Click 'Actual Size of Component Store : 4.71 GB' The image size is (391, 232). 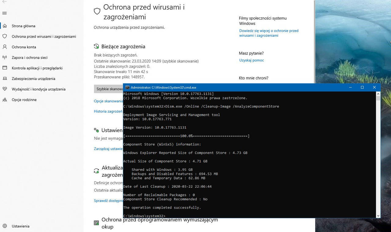165,161
